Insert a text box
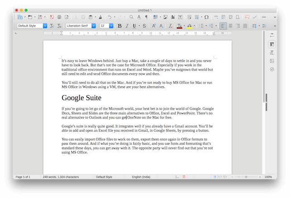This screenshot has height=198, width=290. (180, 17)
